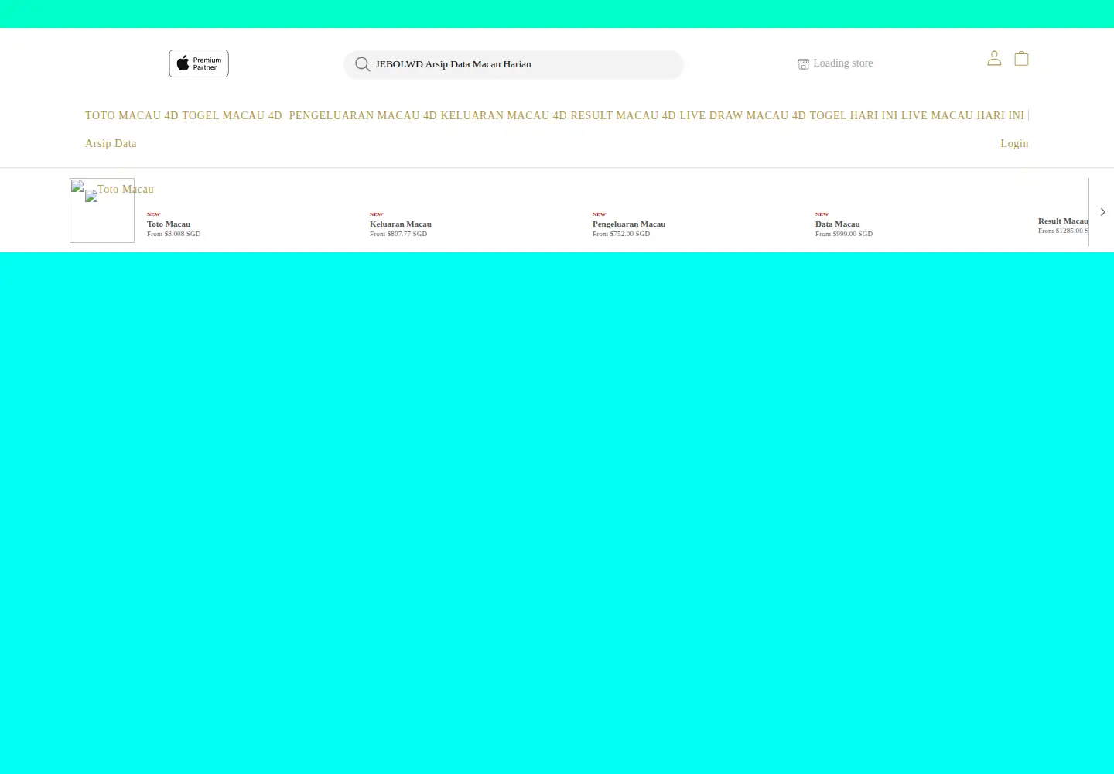1114x774 pixels.
Task: Click the price From $752.00 SGD
Action: (621, 234)
